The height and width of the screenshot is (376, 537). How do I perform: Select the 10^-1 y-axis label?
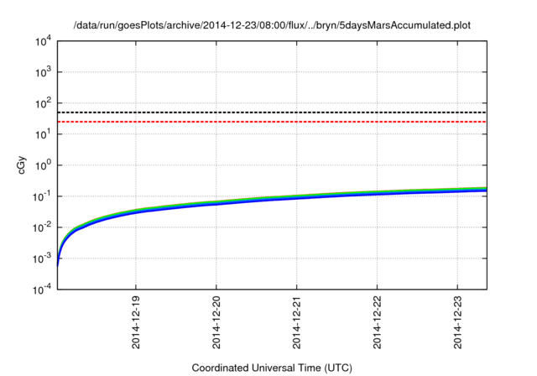point(43,197)
